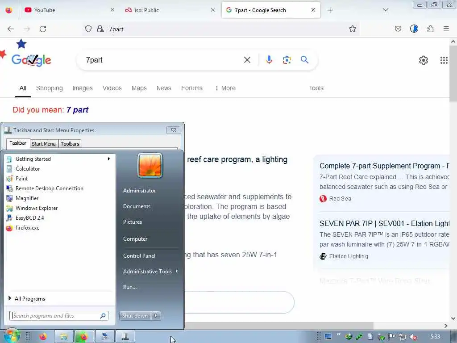Image resolution: width=457 pixels, height=343 pixels.
Task: Open the Run... dialog
Action: click(130, 287)
